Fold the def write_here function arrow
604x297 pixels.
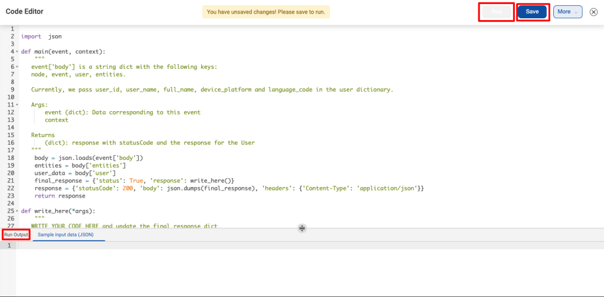click(17, 211)
